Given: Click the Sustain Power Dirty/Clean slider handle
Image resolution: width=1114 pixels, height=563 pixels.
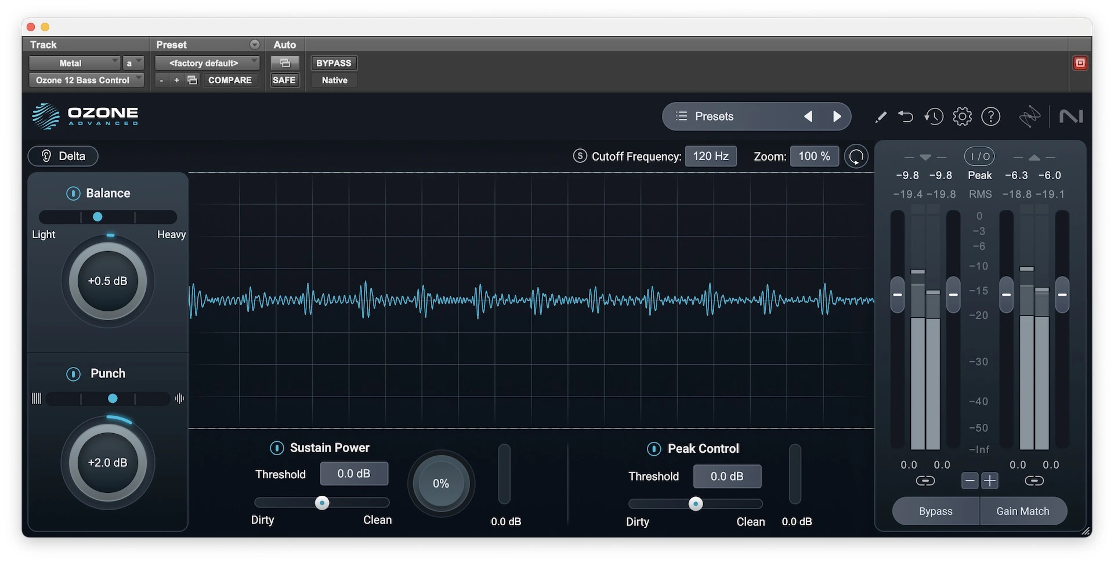Looking at the screenshot, I should [322, 503].
